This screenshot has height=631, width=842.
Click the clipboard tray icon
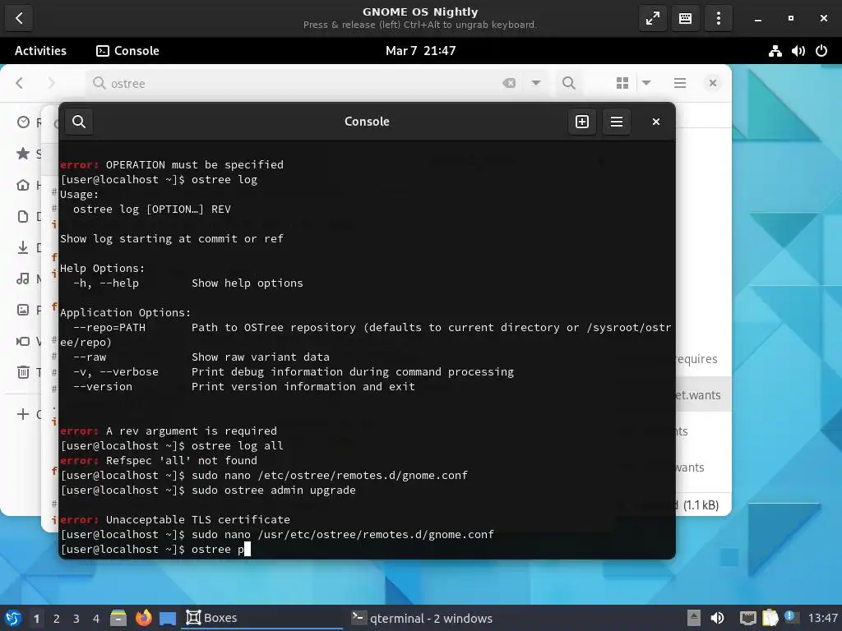point(770,618)
